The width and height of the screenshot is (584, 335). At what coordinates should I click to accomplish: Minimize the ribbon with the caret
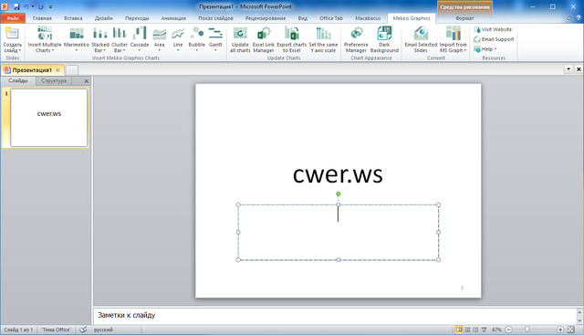coord(568,18)
